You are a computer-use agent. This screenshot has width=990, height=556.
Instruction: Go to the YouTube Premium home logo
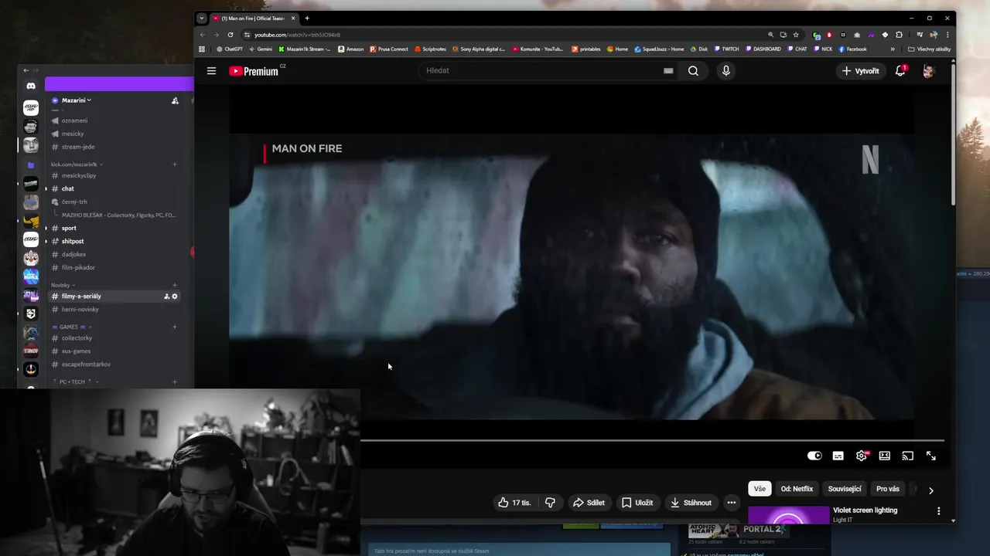point(254,71)
